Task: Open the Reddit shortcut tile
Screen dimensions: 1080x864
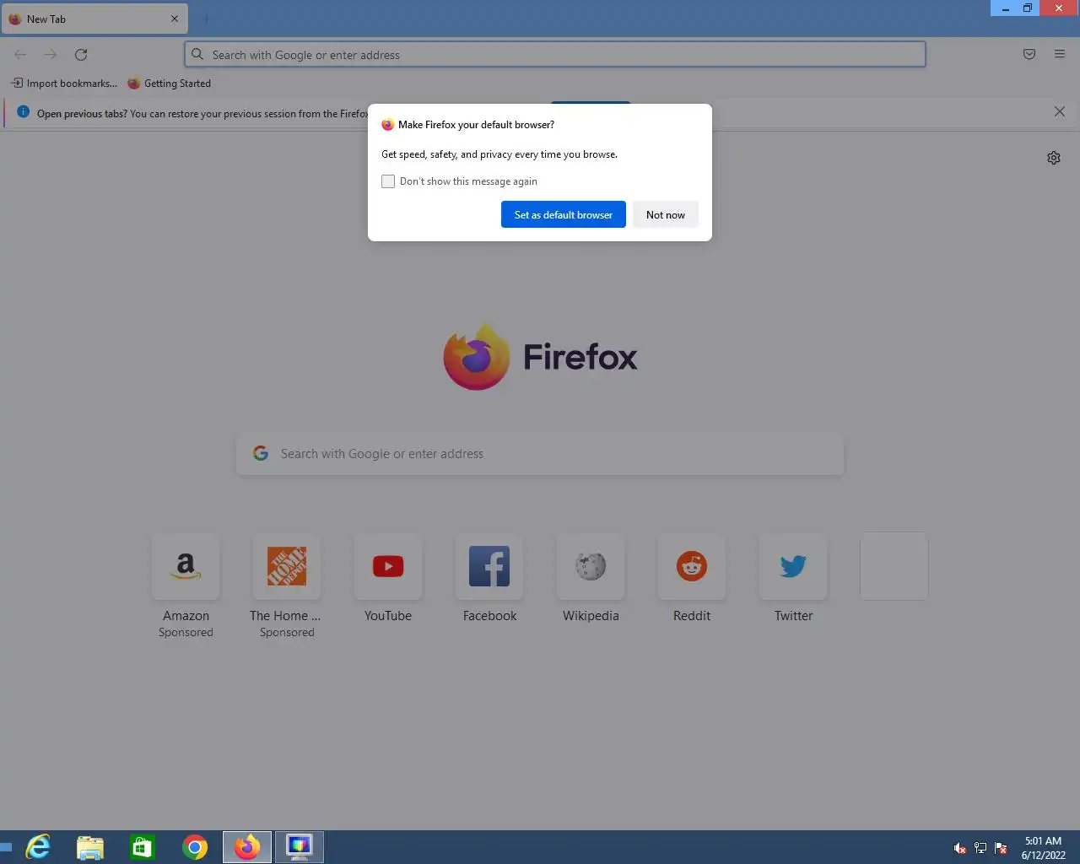Action: (692, 566)
